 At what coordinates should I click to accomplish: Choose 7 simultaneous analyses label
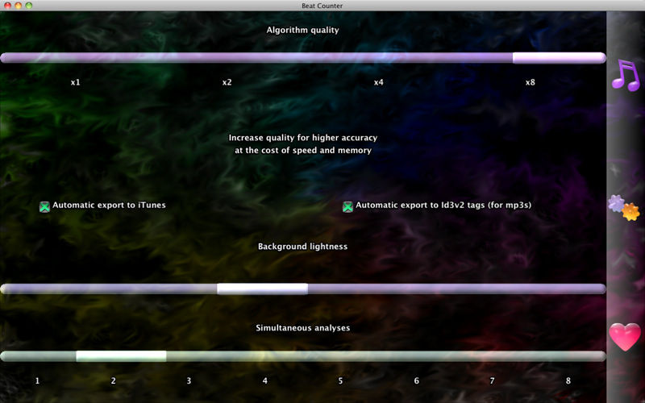[492, 380]
